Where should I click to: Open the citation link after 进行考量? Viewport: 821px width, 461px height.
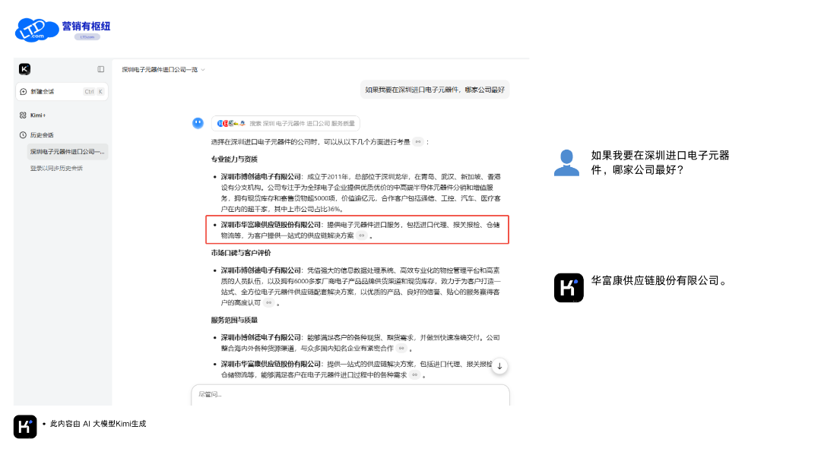(x=418, y=142)
